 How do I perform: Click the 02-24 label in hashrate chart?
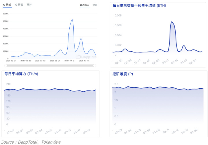(10, 131)
